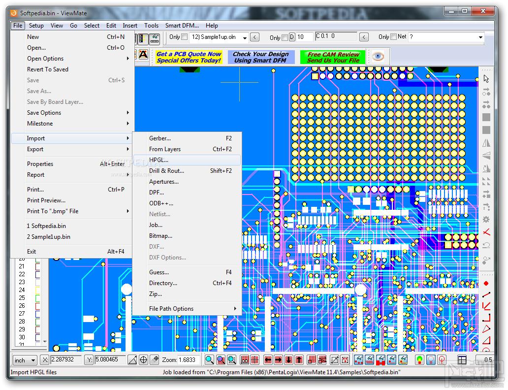The image size is (508, 390).
Task: Select the red polyline draw tool
Action: pos(486,306)
